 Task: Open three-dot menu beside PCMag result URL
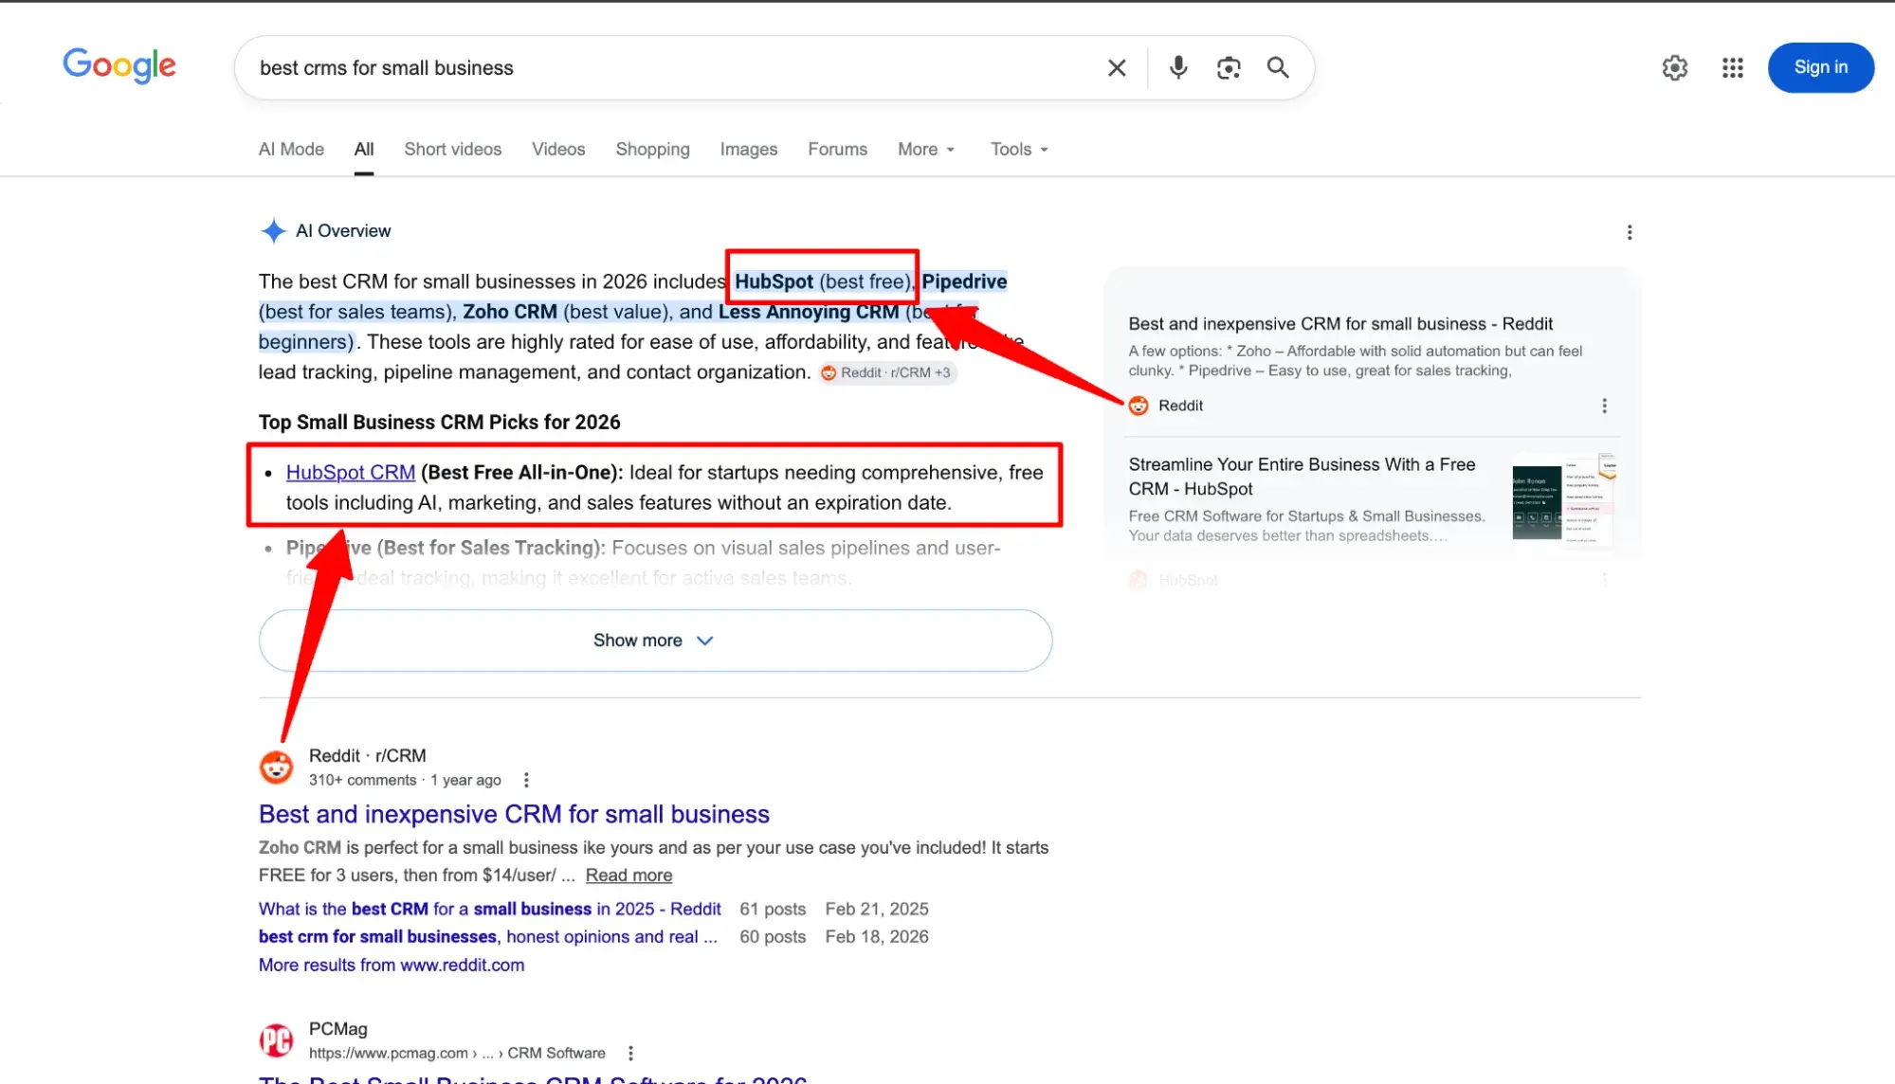point(630,1053)
